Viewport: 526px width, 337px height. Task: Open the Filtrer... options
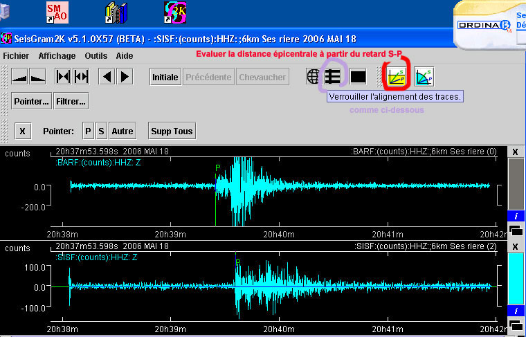pyautogui.click(x=71, y=102)
